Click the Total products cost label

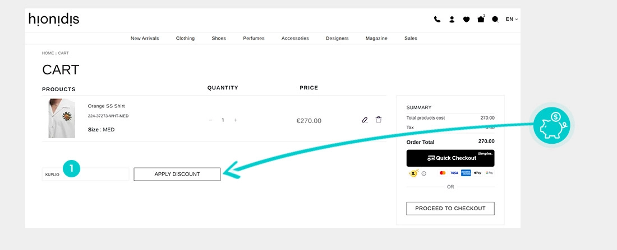tap(426, 118)
